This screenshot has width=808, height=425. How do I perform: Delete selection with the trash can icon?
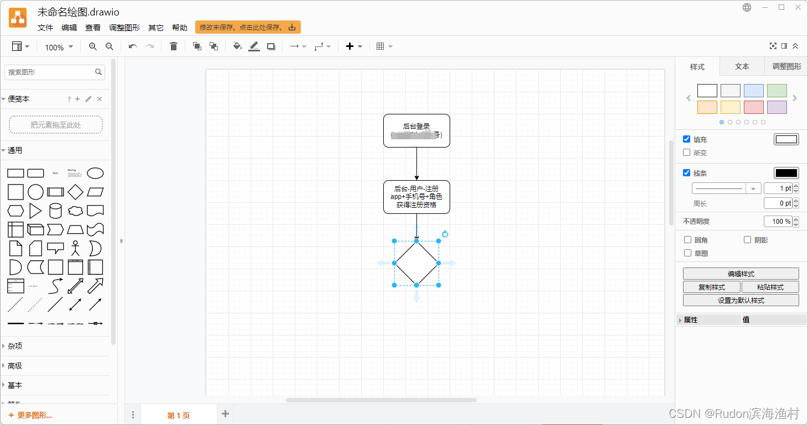[174, 47]
